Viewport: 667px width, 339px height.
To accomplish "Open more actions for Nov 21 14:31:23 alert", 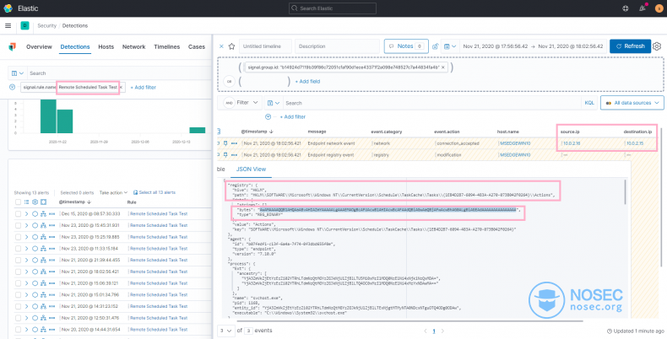I will click(52, 306).
